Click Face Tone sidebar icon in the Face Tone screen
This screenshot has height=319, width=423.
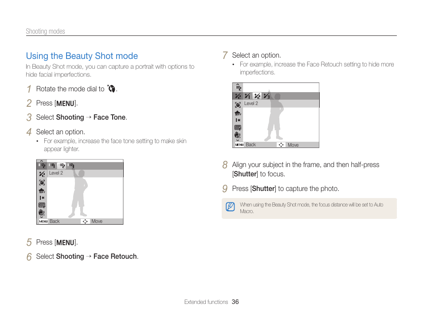(x=42, y=165)
